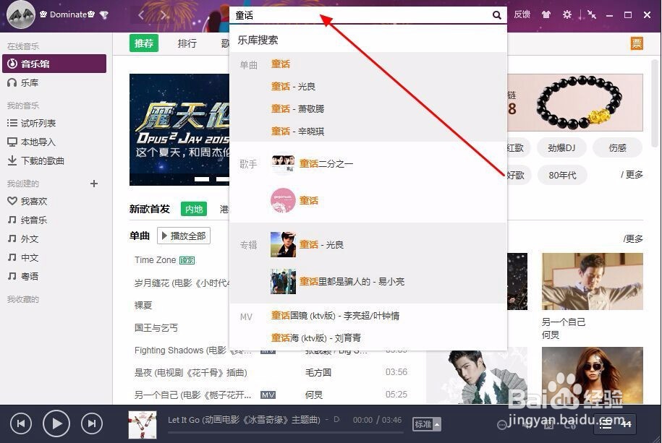662x443 pixels.
Task: Click the search magnifier icon
Action: 497,16
